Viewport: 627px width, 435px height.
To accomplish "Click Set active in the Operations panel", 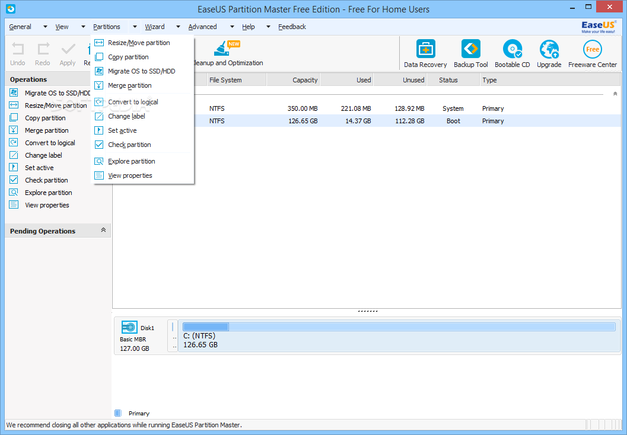I will click(x=39, y=167).
